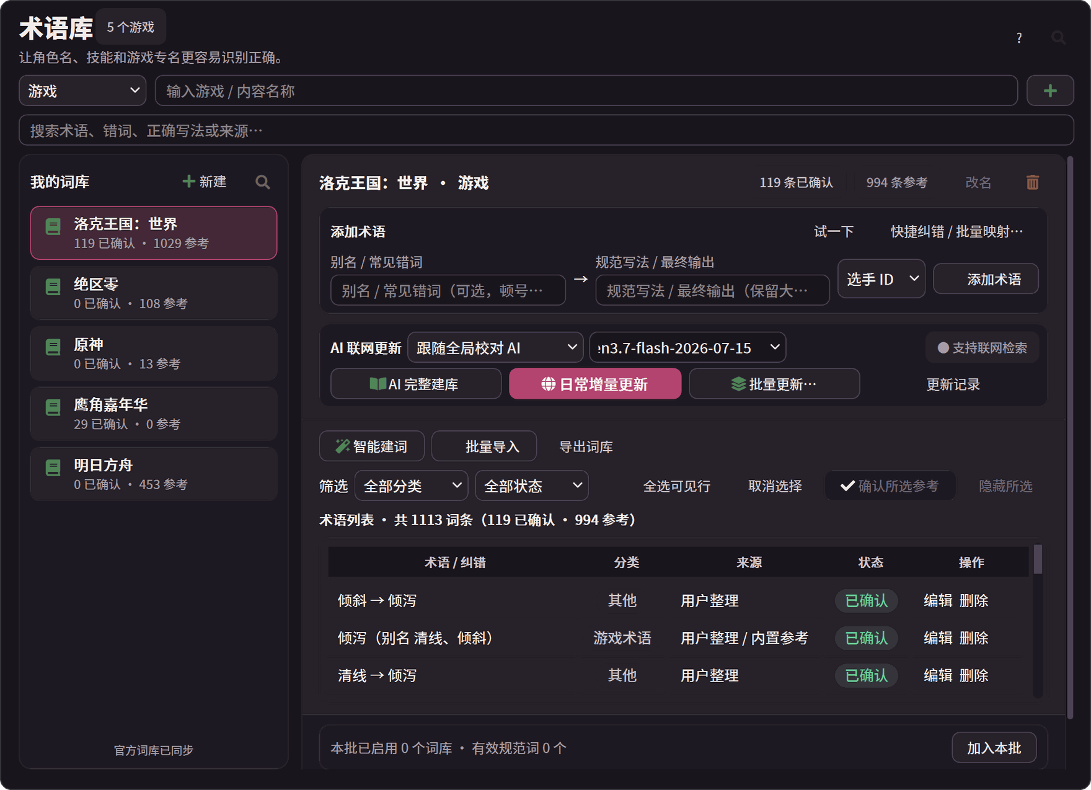Click 删除 on 清线 → 倾泻 row
This screenshot has height=790, width=1091.
(x=974, y=675)
